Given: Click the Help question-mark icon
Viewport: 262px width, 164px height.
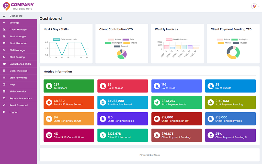Looking at the screenshot, I should pos(4,85).
